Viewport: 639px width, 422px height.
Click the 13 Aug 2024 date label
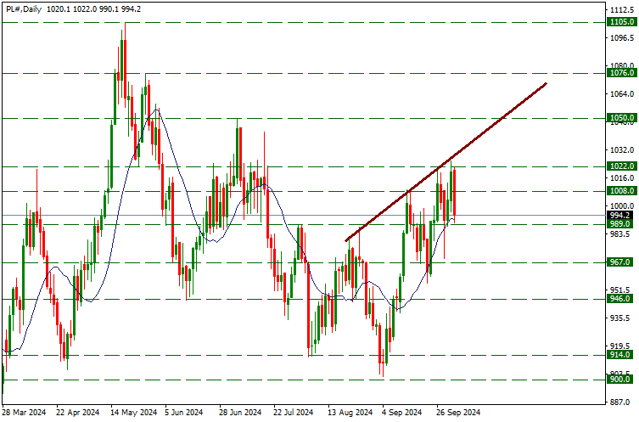(x=350, y=413)
